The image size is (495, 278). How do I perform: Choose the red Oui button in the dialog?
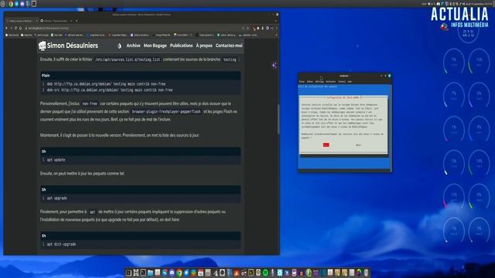click(x=326, y=145)
